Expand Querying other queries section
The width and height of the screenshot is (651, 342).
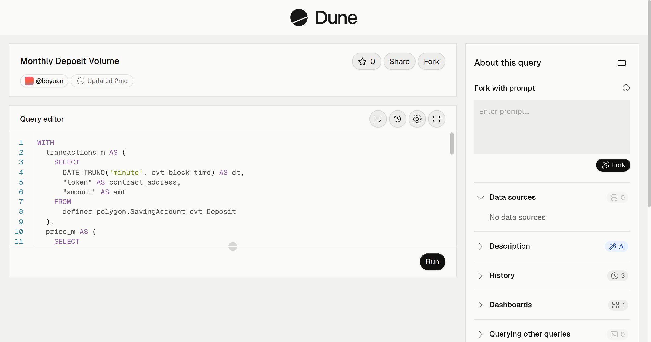pos(480,334)
